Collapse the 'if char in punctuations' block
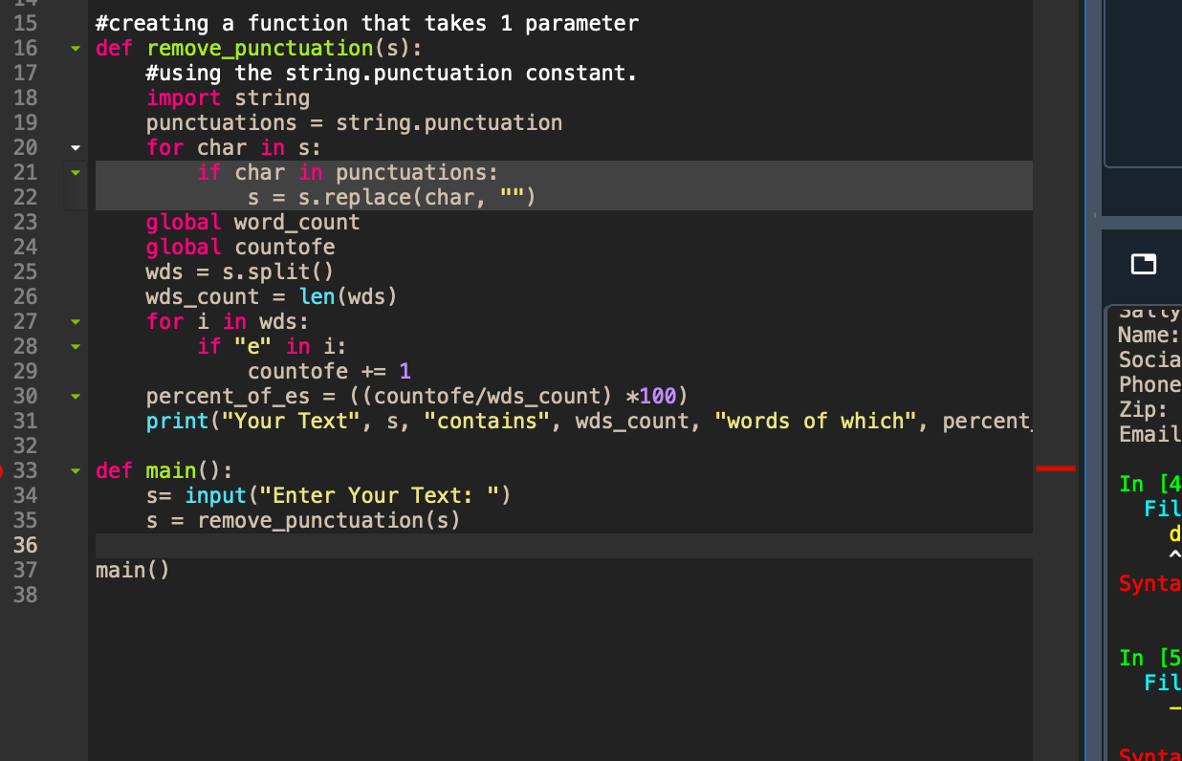The image size is (1182, 761). (x=75, y=172)
